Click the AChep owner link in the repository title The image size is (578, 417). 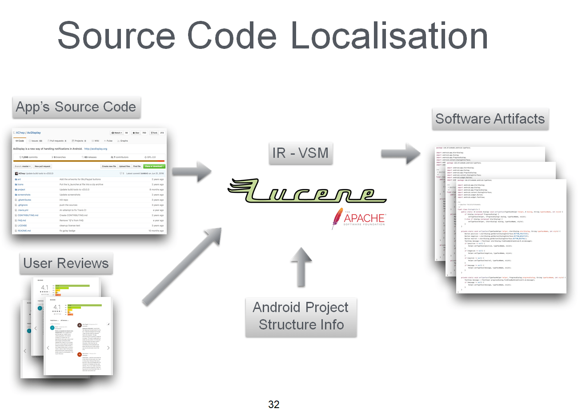(20, 132)
